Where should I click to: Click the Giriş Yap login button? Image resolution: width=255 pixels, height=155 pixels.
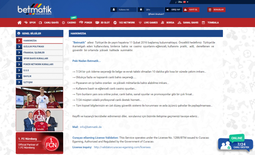coord(173,9)
